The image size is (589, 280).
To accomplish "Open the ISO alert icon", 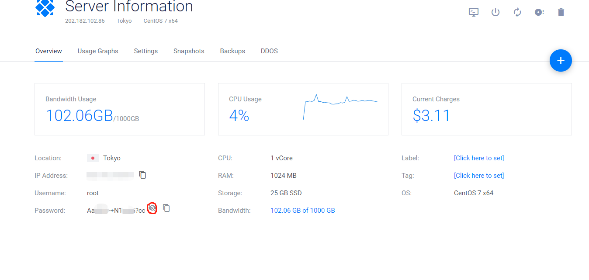I will coord(539,12).
